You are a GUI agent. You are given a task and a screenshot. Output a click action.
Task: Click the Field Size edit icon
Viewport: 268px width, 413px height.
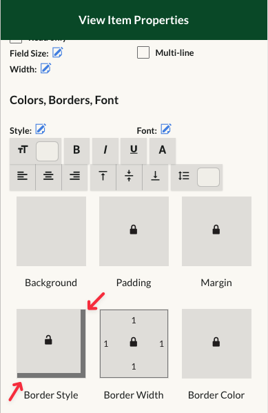(x=57, y=52)
